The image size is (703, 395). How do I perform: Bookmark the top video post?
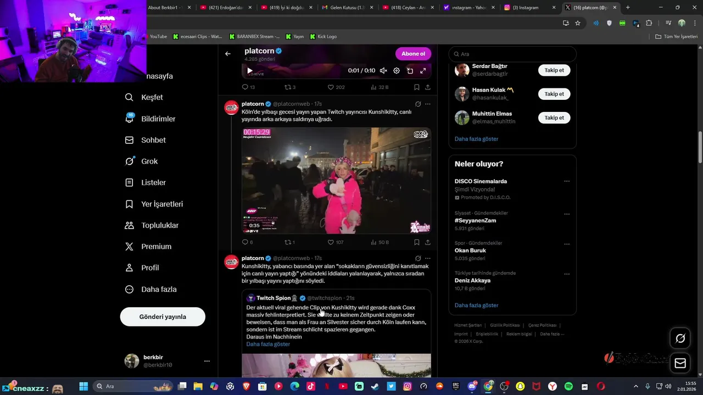(x=417, y=87)
